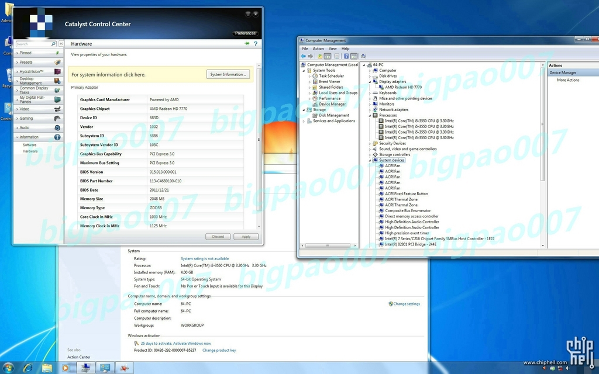Screen dimensions: 599x374
Task: Collapse the Catalyst sidebar with double-arrow icon
Action: click(x=61, y=44)
